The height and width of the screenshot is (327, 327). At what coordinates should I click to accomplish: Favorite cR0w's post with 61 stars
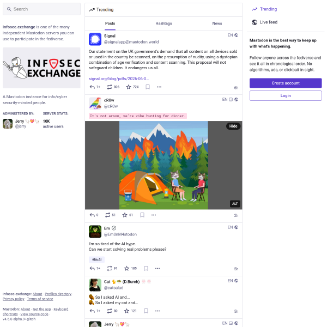point(125,215)
